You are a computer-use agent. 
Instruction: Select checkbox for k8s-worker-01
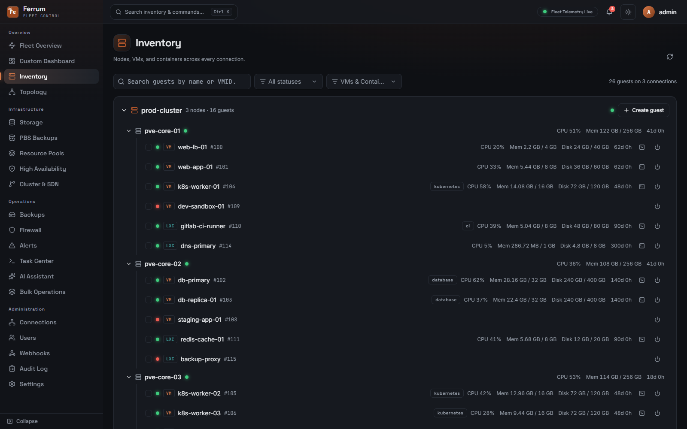[149, 187]
